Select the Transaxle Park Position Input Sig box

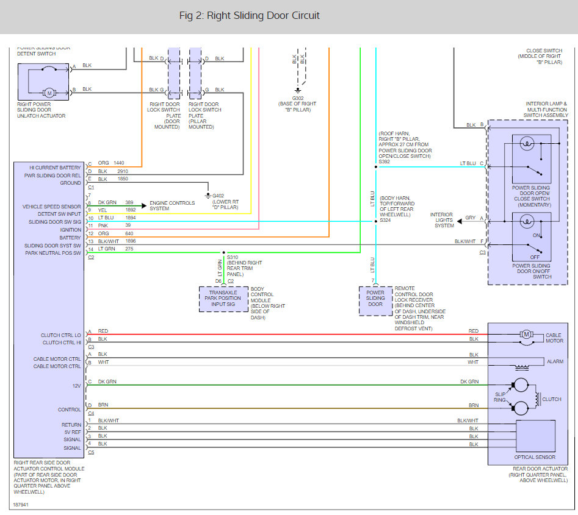(x=223, y=299)
